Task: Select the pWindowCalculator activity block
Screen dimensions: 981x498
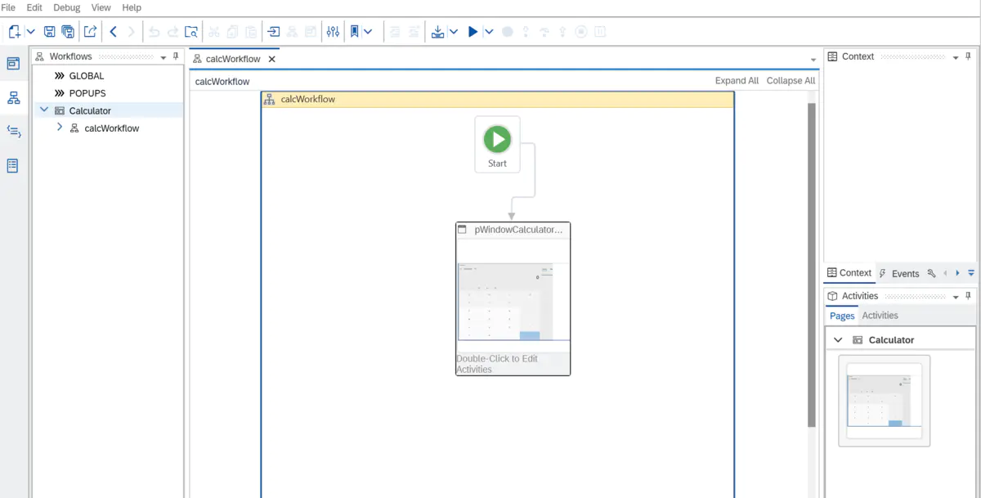Action: point(513,298)
